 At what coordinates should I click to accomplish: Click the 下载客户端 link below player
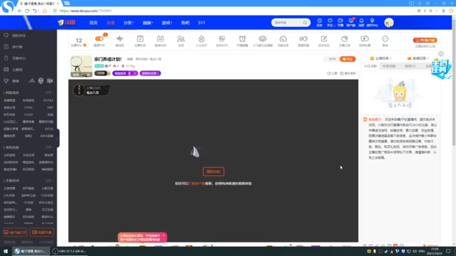(x=197, y=183)
